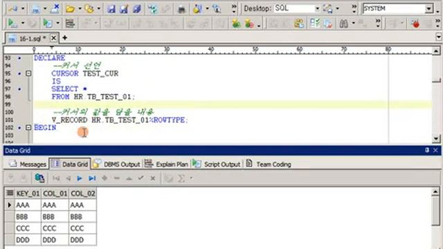Click the yellow database link icon
443x249 pixels.
(299, 24)
